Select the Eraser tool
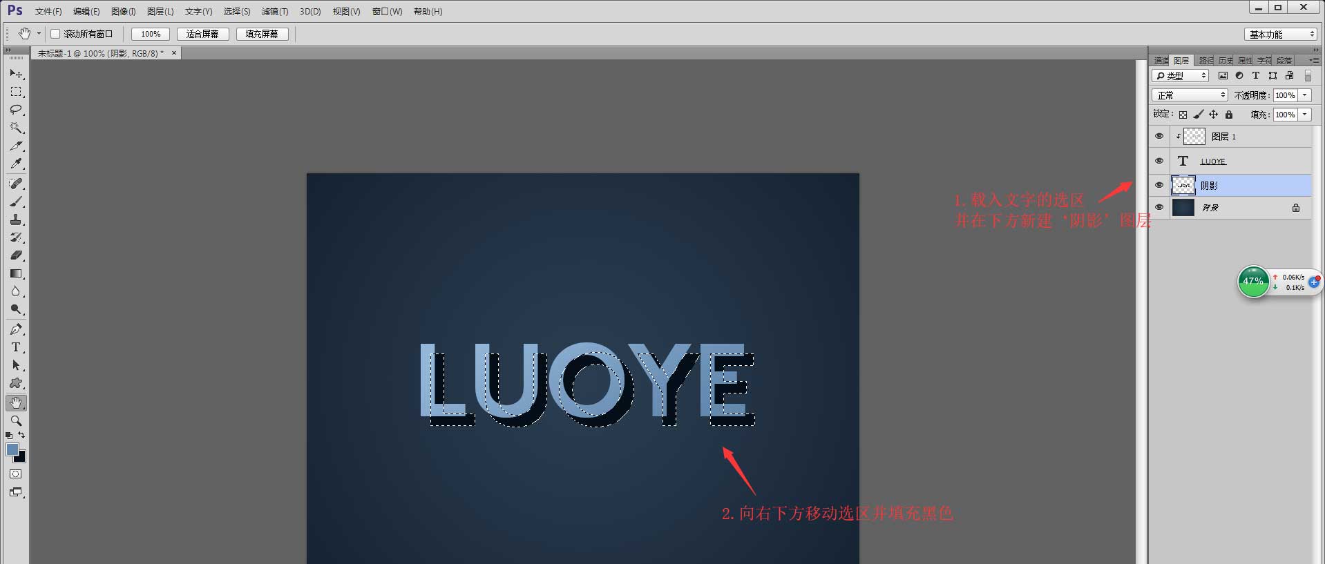Viewport: 1325px width, 564px height. (16, 255)
